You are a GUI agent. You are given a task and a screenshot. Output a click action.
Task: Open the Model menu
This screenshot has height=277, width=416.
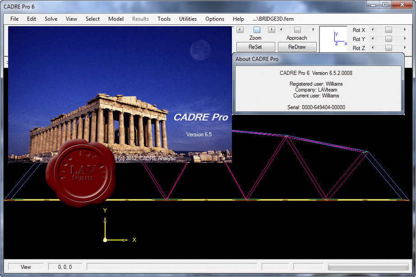click(x=116, y=19)
